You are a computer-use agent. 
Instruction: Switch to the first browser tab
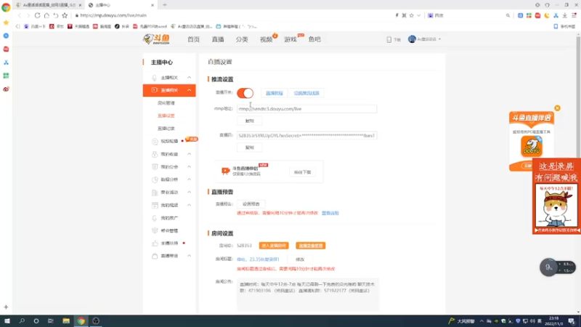49,5
